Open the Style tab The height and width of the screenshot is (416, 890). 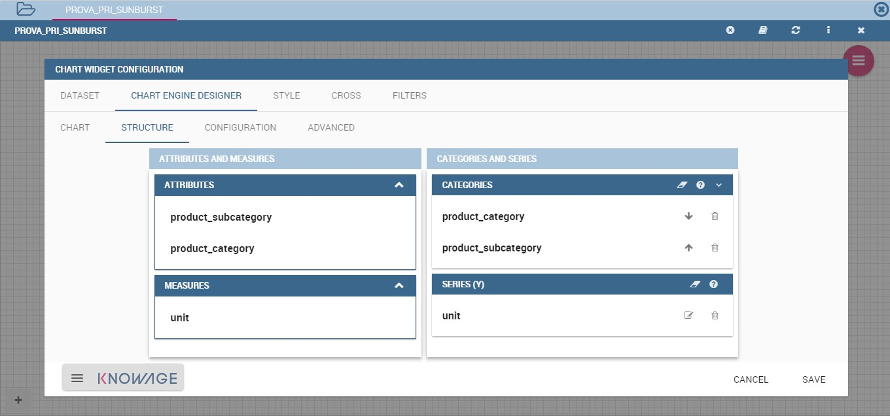pos(287,95)
